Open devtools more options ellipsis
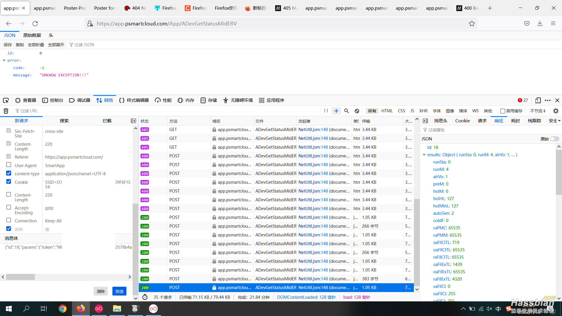This screenshot has height=316, width=562. pyautogui.click(x=548, y=100)
